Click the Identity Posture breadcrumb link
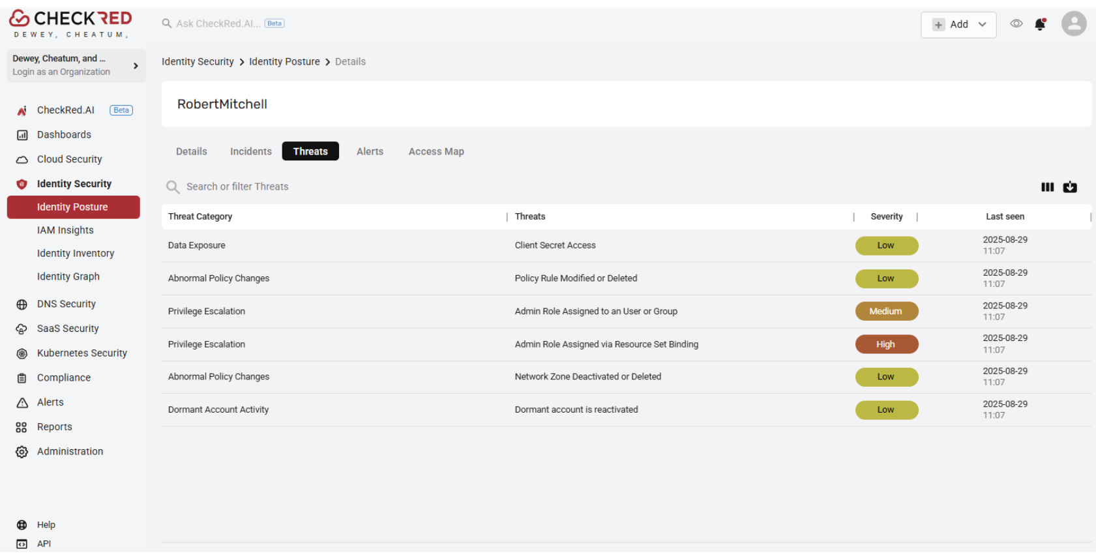 tap(284, 61)
